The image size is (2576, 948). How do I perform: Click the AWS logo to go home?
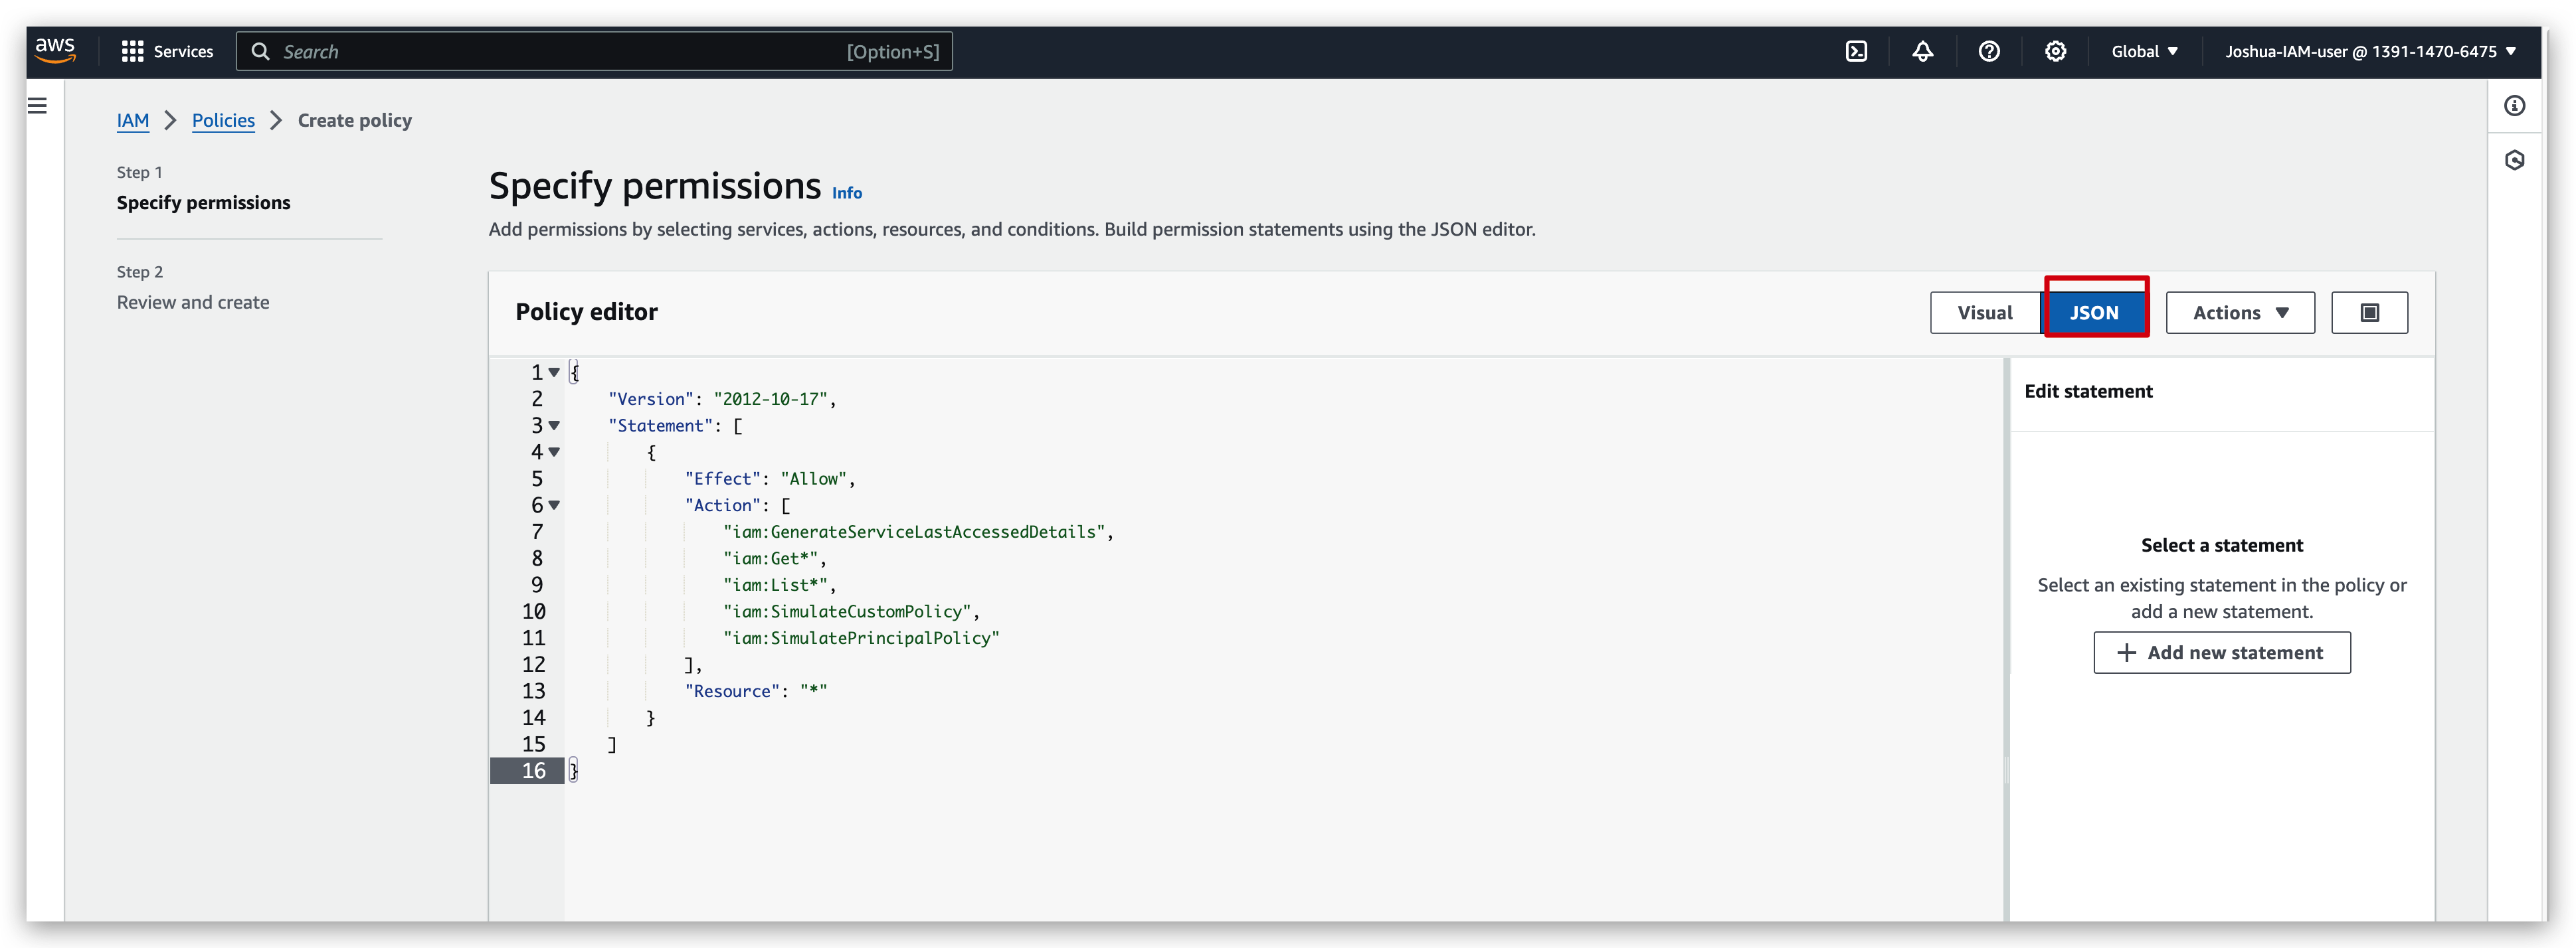click(56, 51)
